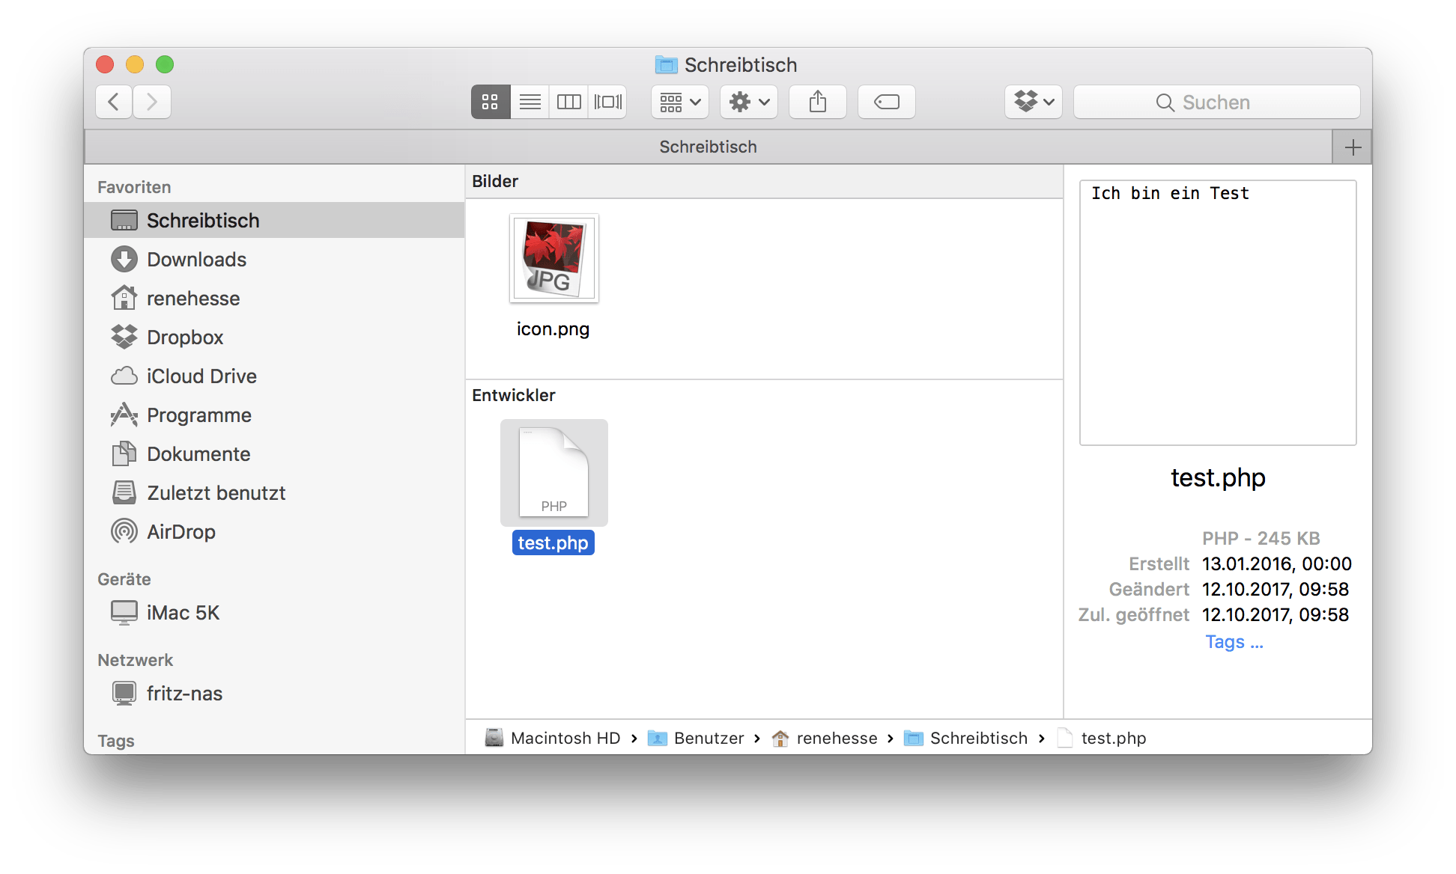Switch to list view
The image size is (1456, 874).
(x=530, y=102)
